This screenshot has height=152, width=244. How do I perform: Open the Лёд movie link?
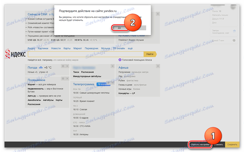point(120,76)
